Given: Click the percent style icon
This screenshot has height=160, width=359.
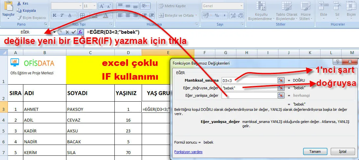Looking at the screenshot, I should tap(217, 15).
